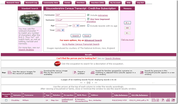
Task: Sort Forename column descending with down arrow
Action: [x=23, y=96]
